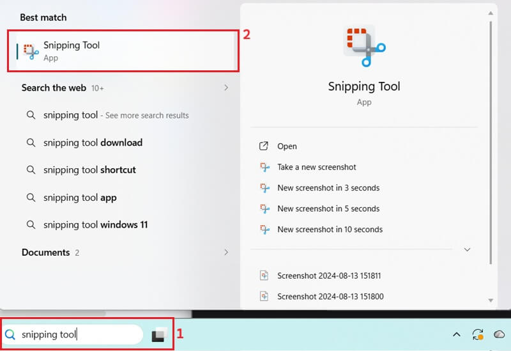The height and width of the screenshot is (351, 511).
Task: Choose 'Take a new screenshot' action
Action: pyautogui.click(x=316, y=167)
